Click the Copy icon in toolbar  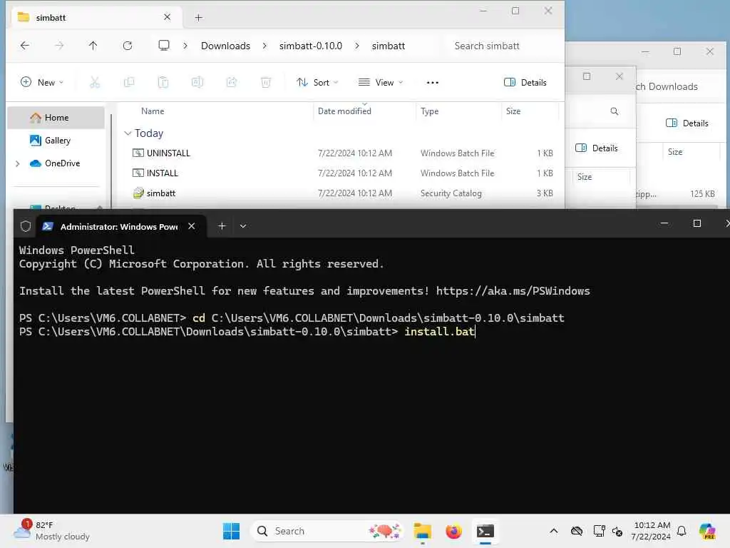129,83
